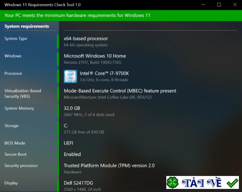Image resolution: width=242 pixels, height=192 pixels.
Task: Maximize the Requirements Check Tool window
Action: coord(219,5)
